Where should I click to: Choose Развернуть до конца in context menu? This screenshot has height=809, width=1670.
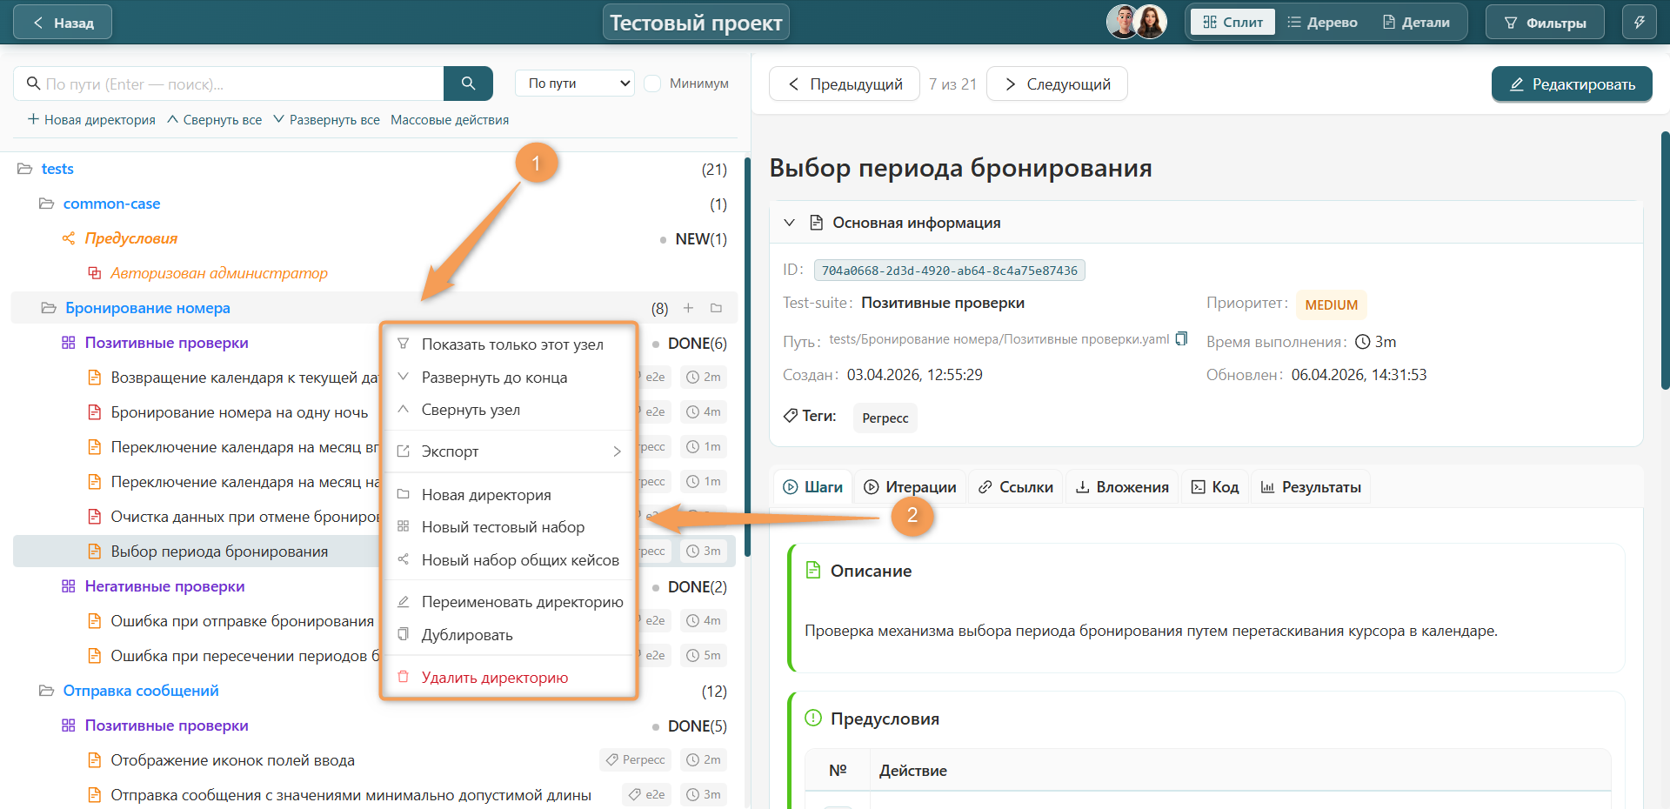510,378
